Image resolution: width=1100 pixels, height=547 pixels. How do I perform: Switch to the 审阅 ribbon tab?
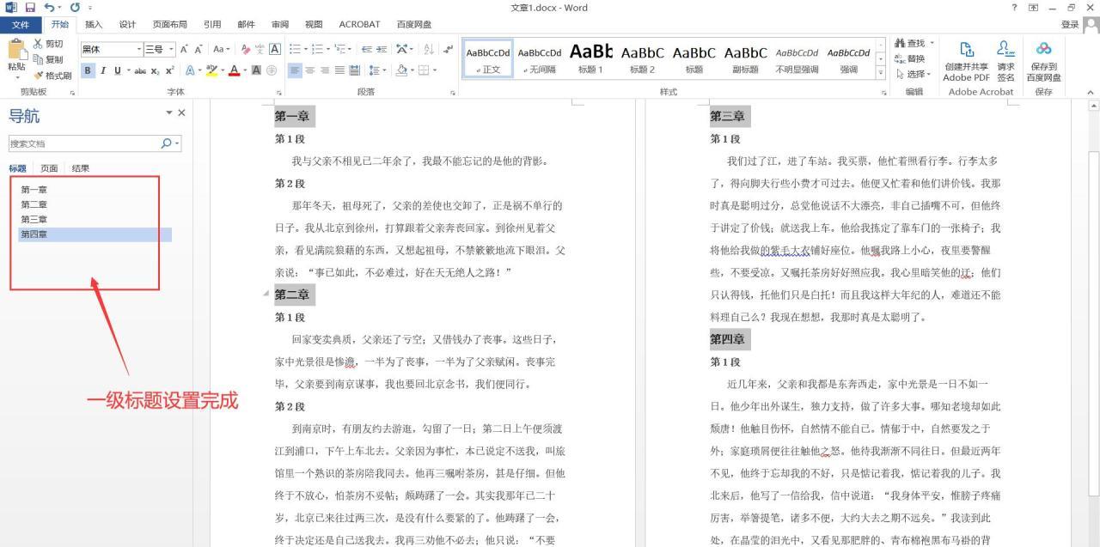[x=280, y=24]
